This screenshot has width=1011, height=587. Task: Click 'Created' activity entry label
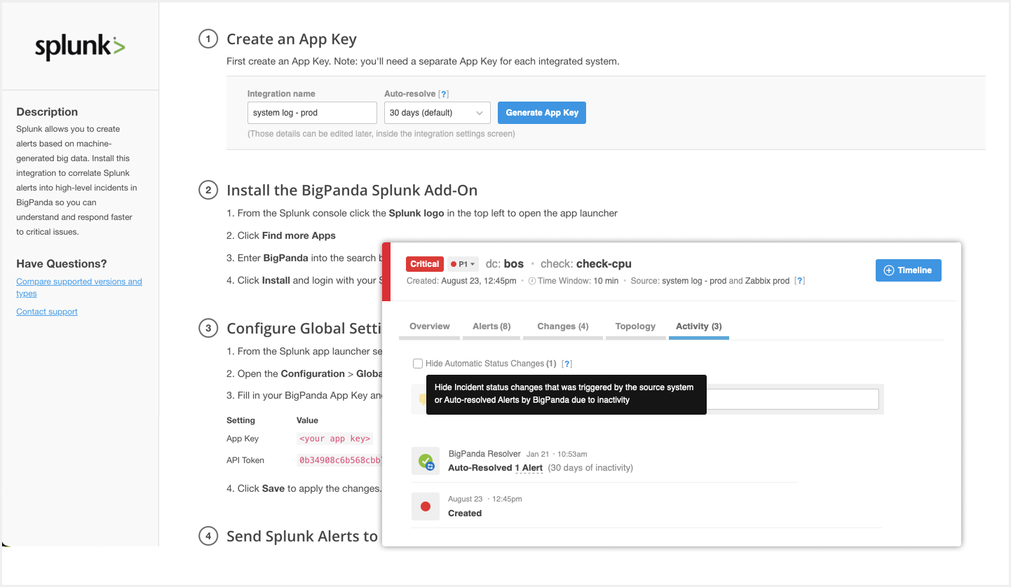click(x=465, y=513)
